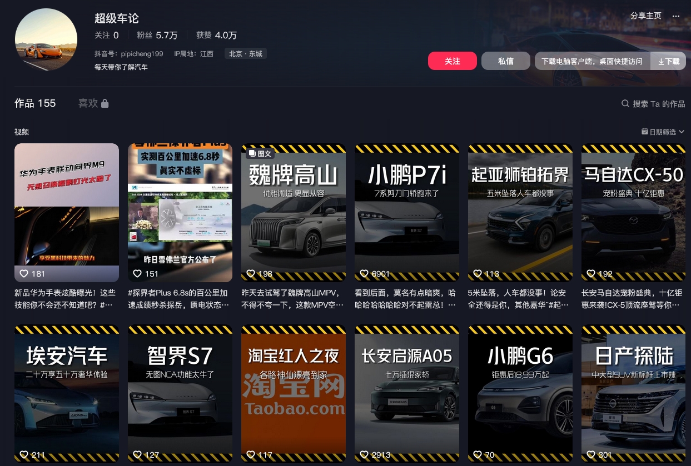691x466 pixels.
Task: Switch to the 喜欢 tab
Action: click(93, 103)
